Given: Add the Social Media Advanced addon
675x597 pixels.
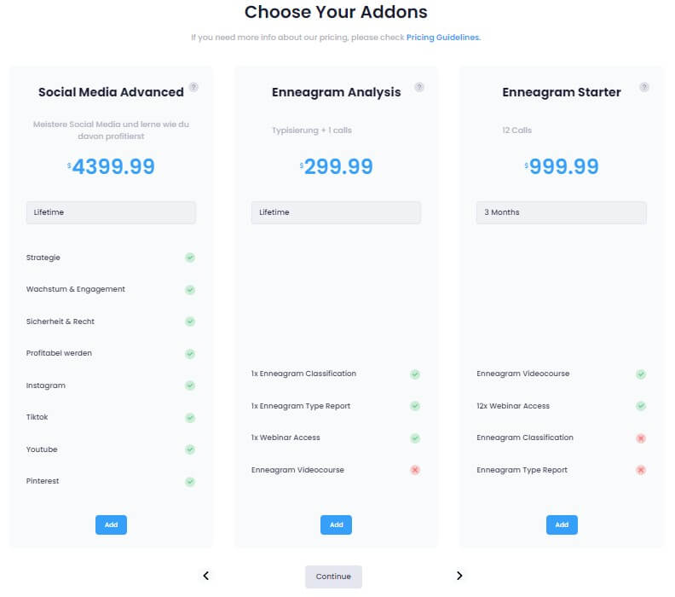Looking at the screenshot, I should pos(111,525).
